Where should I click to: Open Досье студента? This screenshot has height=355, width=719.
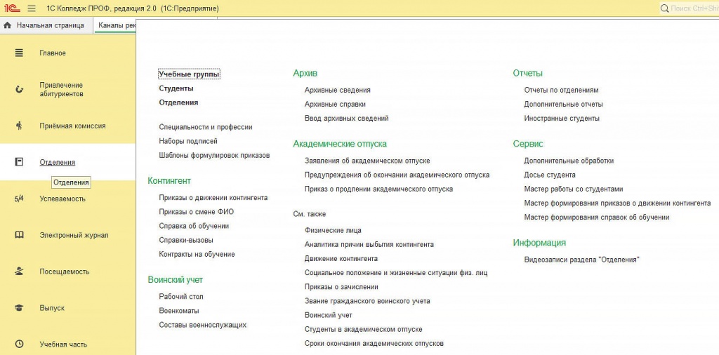coord(549,175)
